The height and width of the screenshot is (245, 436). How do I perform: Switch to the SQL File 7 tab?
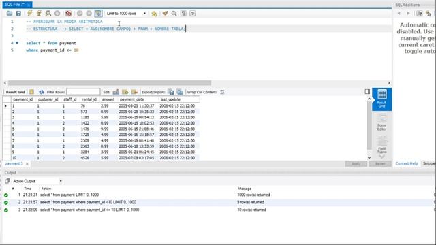pos(14,5)
